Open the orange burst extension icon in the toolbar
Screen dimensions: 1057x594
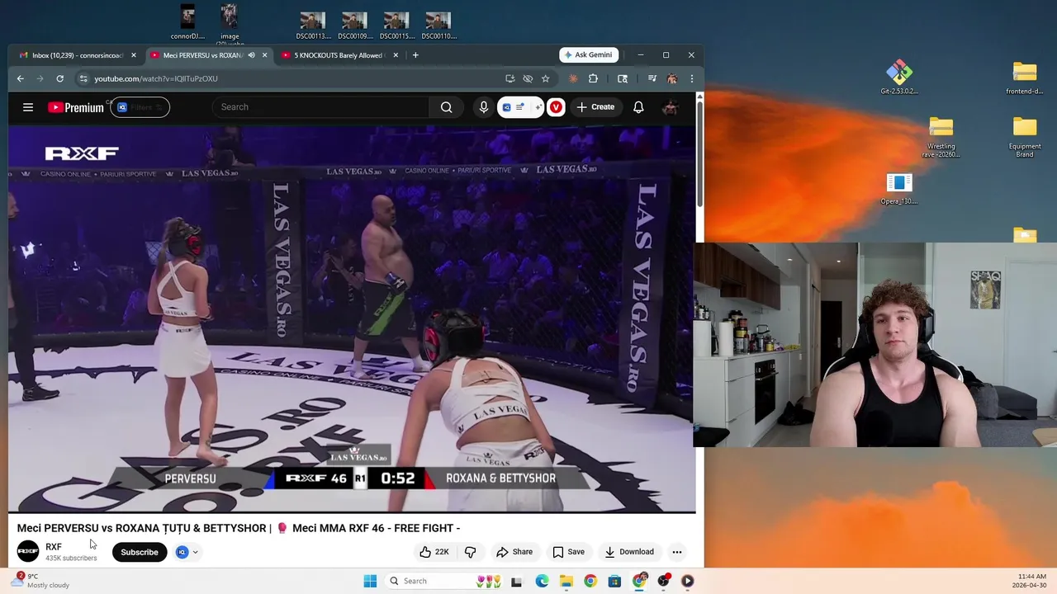coord(573,78)
